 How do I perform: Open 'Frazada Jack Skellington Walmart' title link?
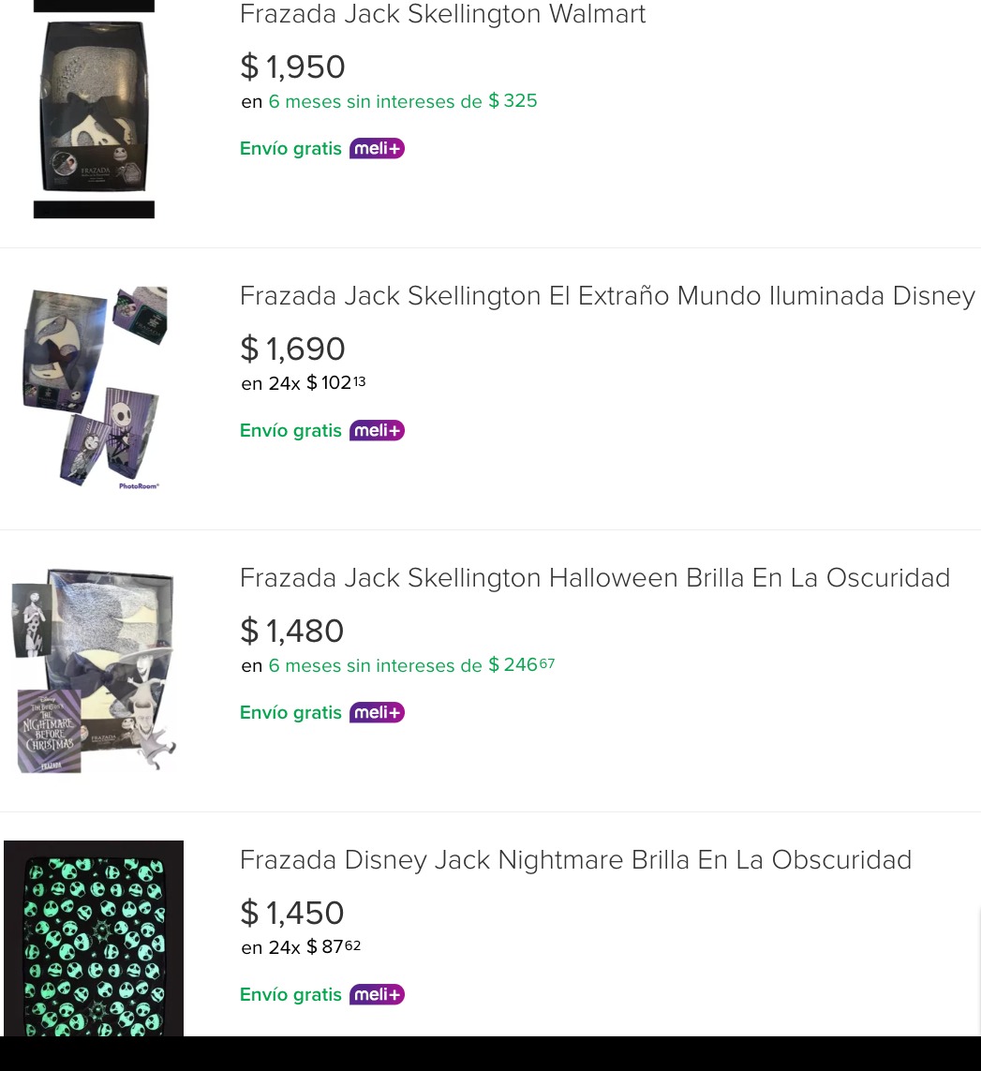(442, 15)
